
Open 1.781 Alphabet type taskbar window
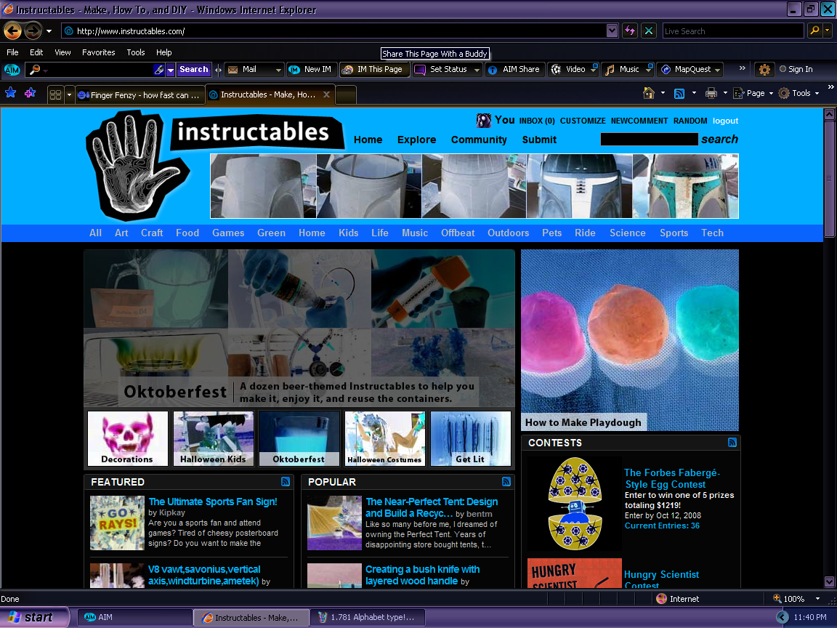tap(369, 617)
